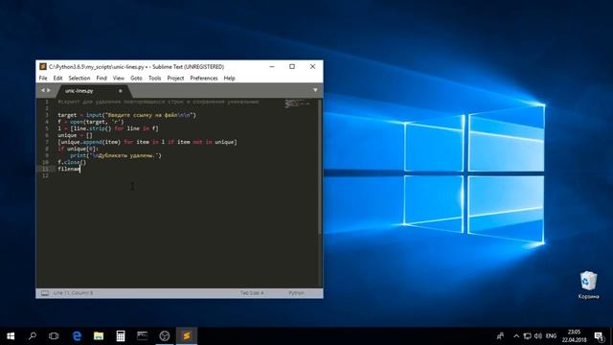The width and height of the screenshot is (613, 345).
Task: Click the Sublime Text title bar icon
Action: pyautogui.click(x=43, y=66)
